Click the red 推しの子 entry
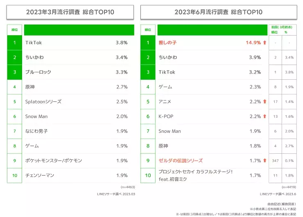Viewport: 303px width, 217px height. (x=167, y=43)
